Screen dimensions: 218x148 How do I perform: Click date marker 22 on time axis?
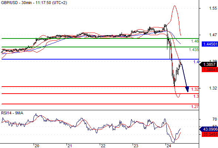click(103, 146)
